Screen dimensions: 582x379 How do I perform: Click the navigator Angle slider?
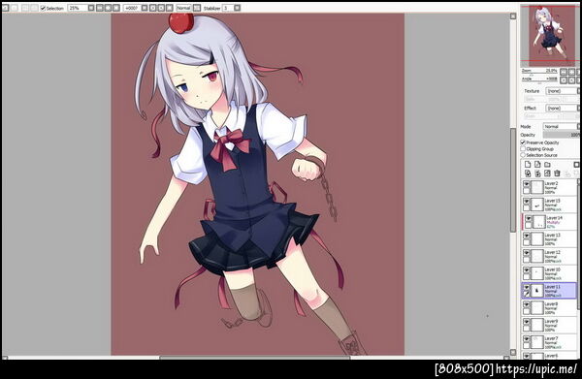[539, 79]
